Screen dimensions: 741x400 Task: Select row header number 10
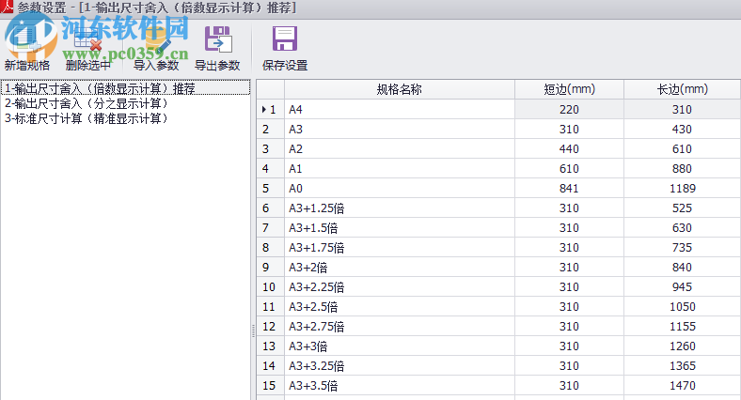point(270,286)
